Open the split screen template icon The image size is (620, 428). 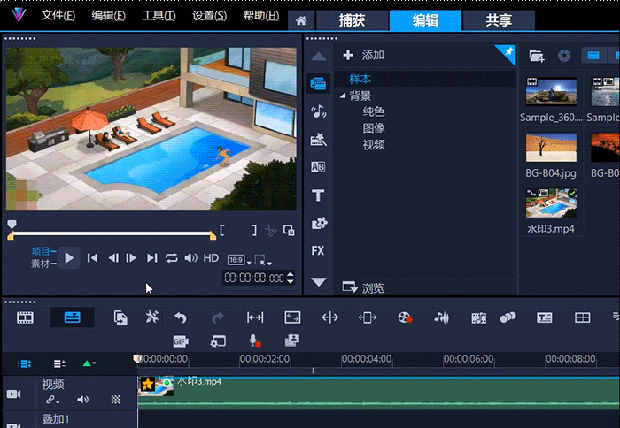pos(582,317)
